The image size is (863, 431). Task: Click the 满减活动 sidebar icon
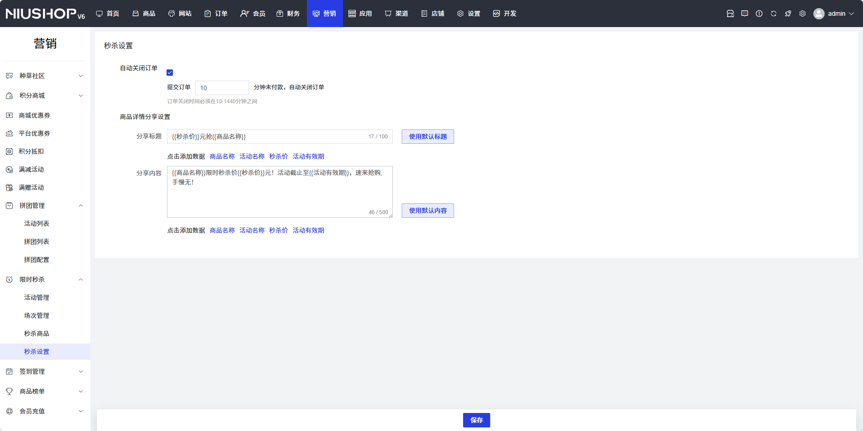click(9, 170)
